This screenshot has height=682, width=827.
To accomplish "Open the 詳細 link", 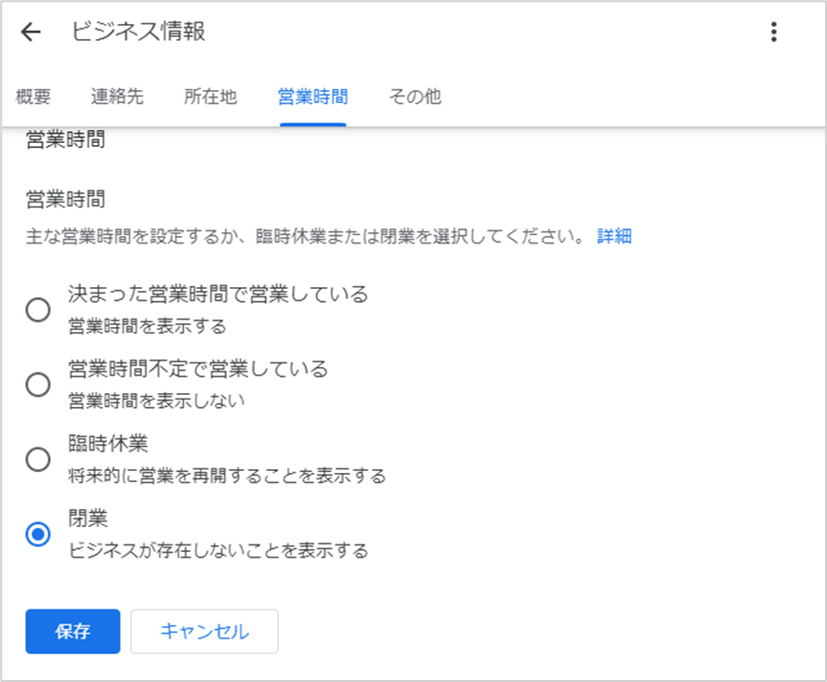I will (614, 236).
